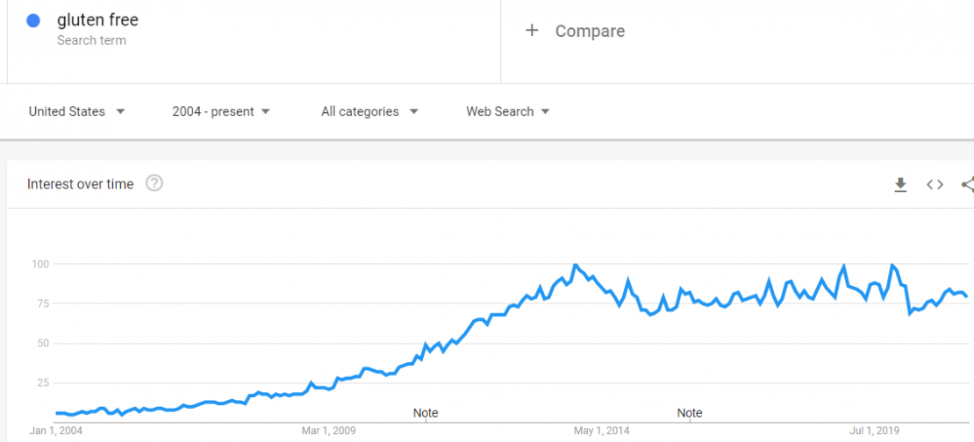Screen dimensions: 974x442
Task: Edit the gluten free search term
Action: coord(97,20)
